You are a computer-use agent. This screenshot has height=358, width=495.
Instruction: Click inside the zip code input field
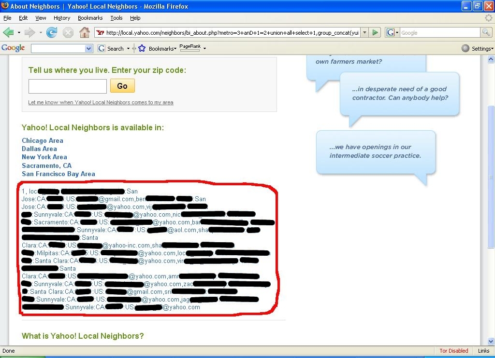[x=67, y=86]
